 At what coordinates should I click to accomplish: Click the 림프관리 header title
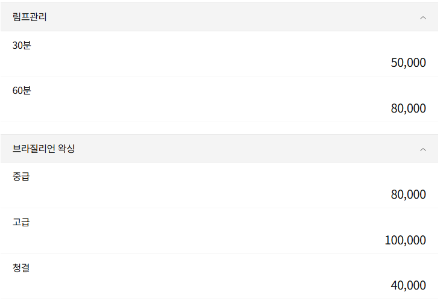click(30, 17)
